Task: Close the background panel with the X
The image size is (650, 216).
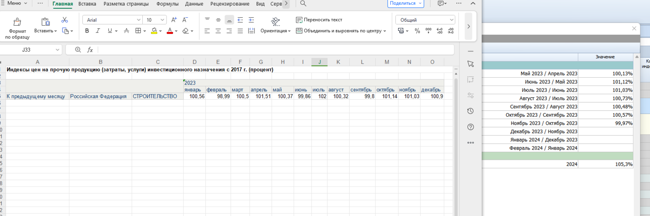Action: (x=634, y=28)
